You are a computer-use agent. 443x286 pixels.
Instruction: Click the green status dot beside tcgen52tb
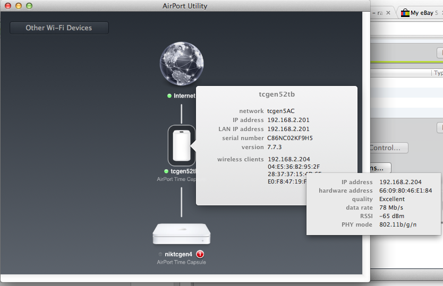pos(166,171)
